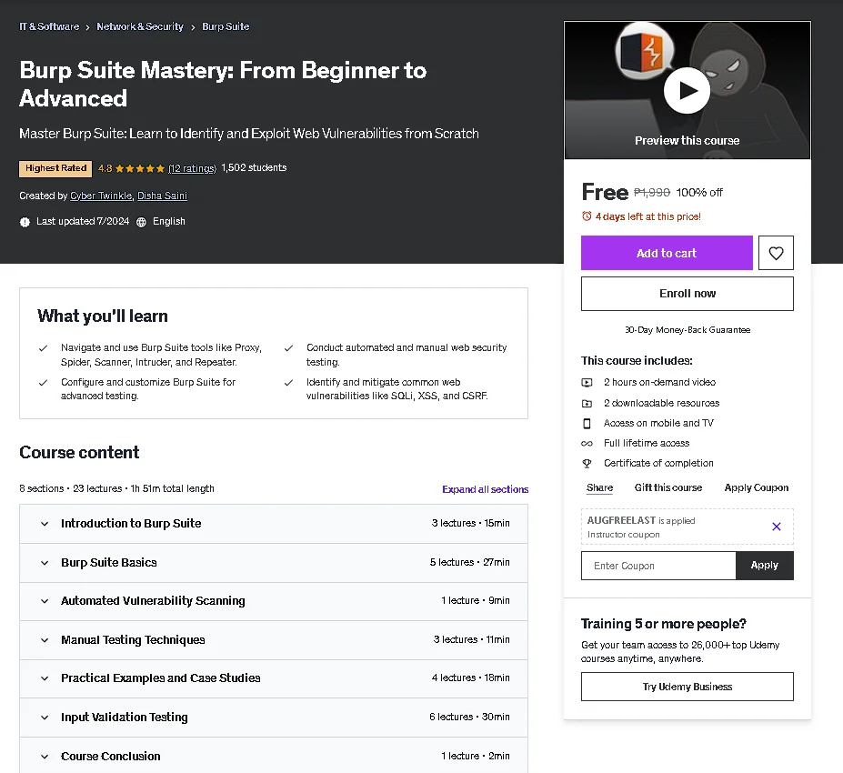This screenshot has width=843, height=773.
Task: Click the on-demand video icon
Action: click(587, 382)
